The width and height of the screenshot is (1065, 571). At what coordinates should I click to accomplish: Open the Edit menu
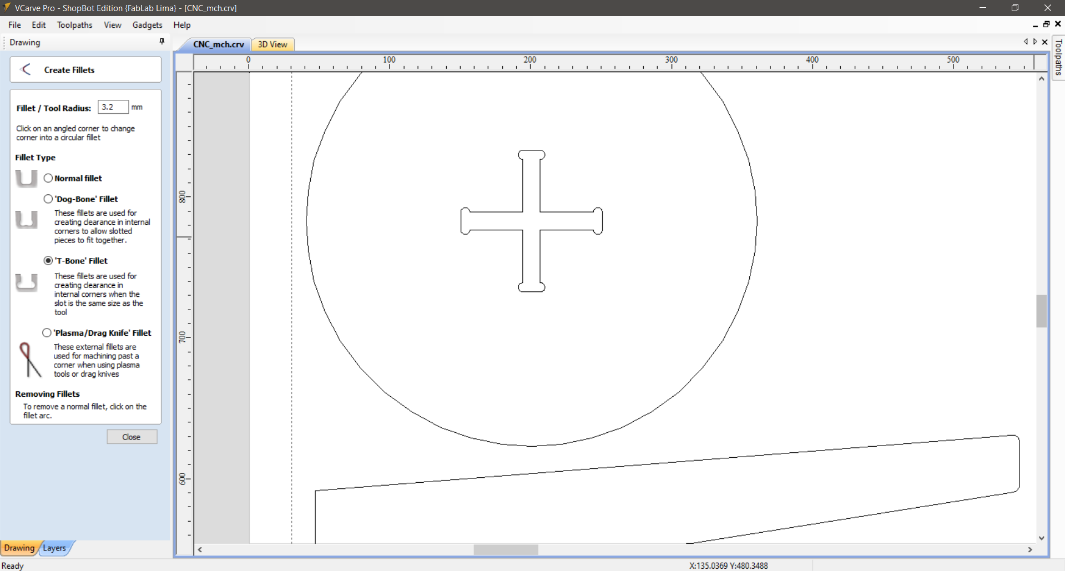click(x=39, y=25)
